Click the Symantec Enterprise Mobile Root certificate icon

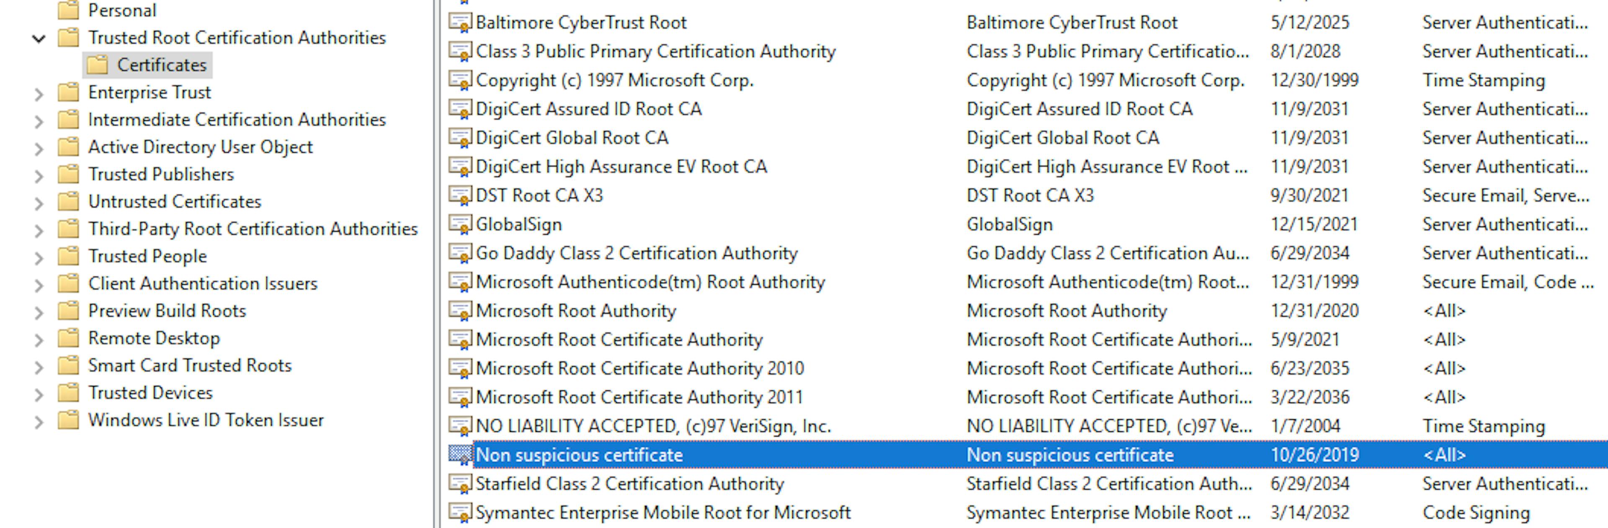pos(460,513)
